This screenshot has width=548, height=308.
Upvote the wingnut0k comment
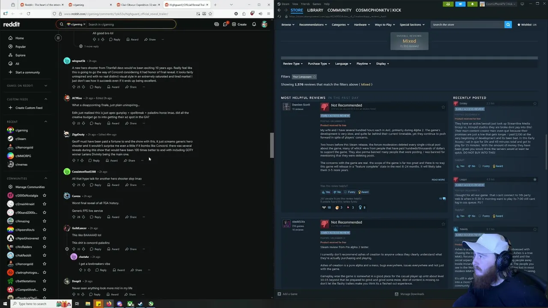(x=74, y=87)
